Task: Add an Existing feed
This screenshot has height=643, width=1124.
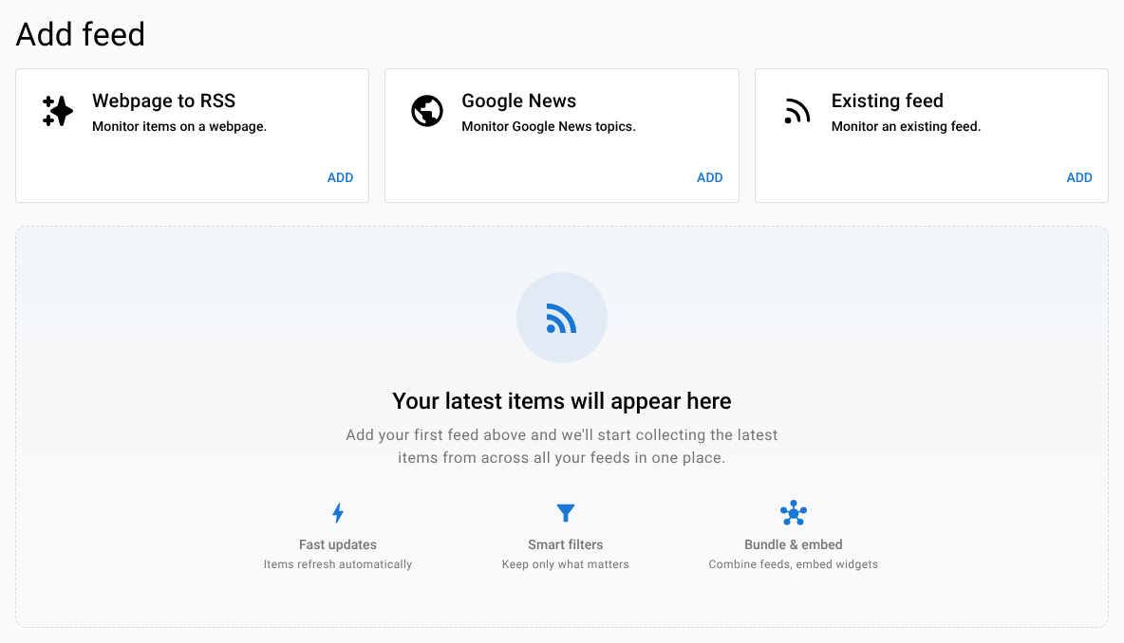Action: pos(1078,177)
